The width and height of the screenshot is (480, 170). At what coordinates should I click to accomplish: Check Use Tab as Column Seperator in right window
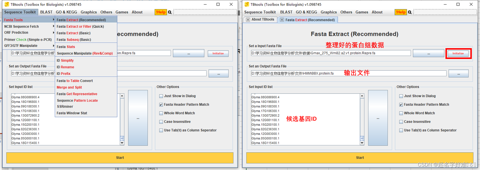point(401,130)
